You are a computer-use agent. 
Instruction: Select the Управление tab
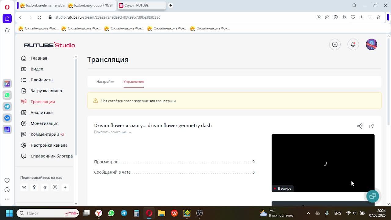(134, 82)
